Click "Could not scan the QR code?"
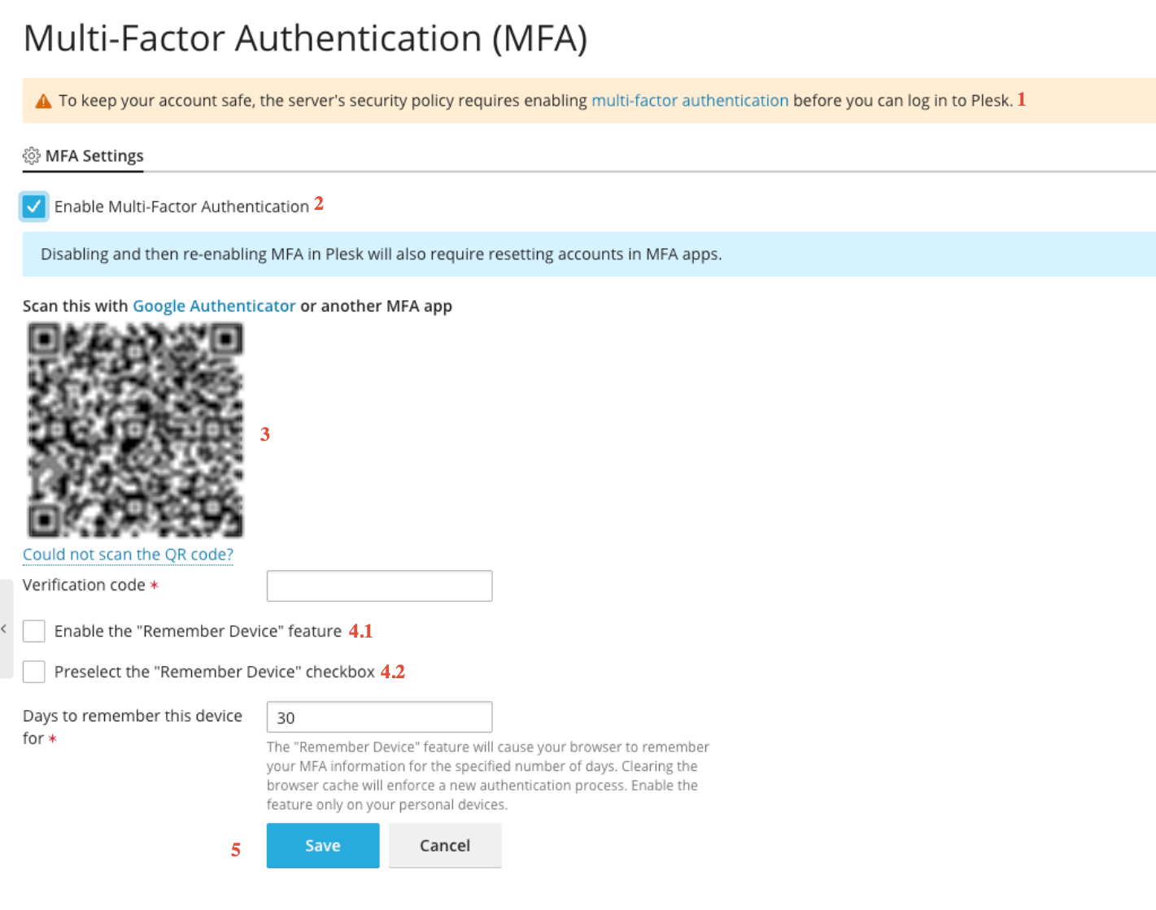1156x910 pixels. click(x=127, y=554)
